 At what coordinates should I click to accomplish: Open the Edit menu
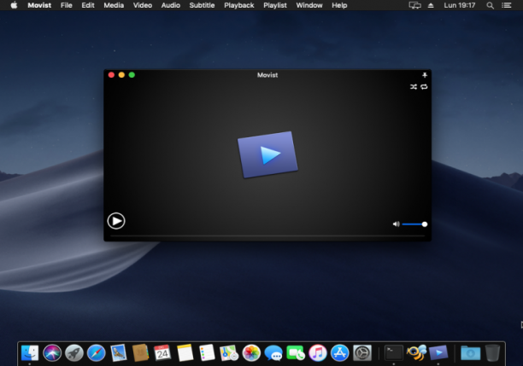[x=88, y=5]
